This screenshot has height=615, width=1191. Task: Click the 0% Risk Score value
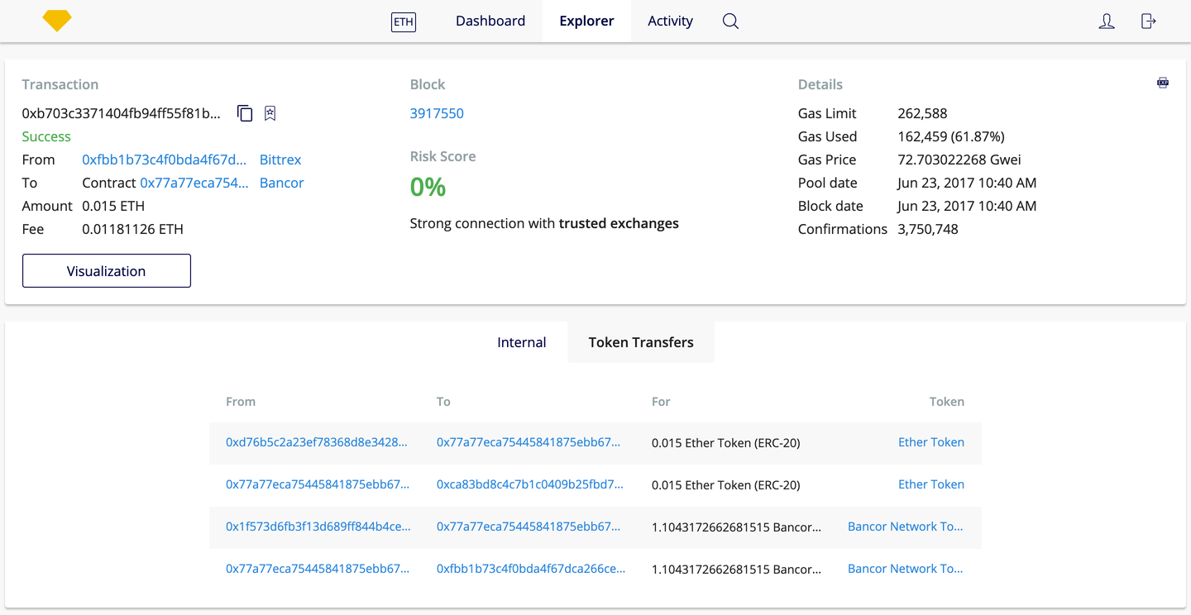pyautogui.click(x=428, y=187)
